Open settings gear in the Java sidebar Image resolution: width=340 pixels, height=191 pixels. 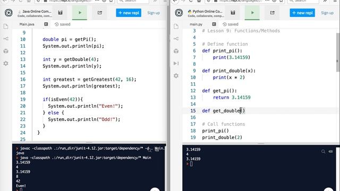6,64
